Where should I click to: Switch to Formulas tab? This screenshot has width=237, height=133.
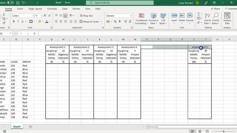click(52, 9)
